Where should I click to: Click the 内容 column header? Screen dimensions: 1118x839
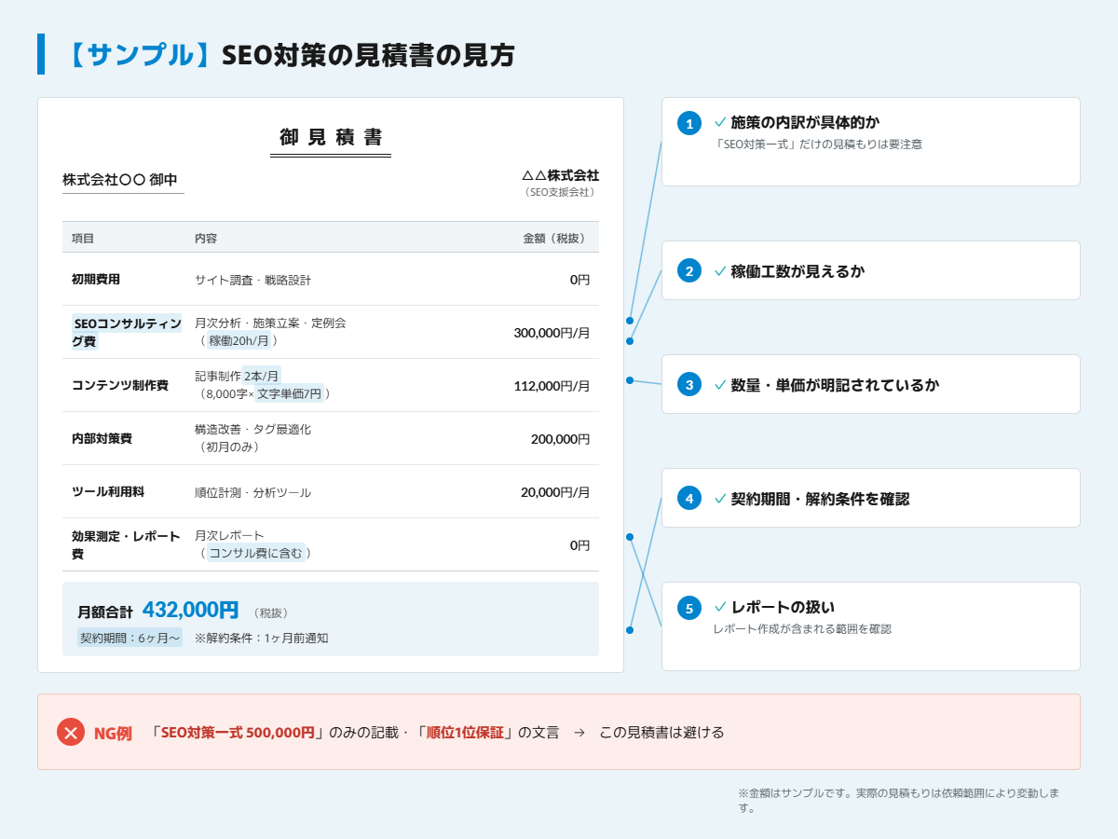[206, 239]
